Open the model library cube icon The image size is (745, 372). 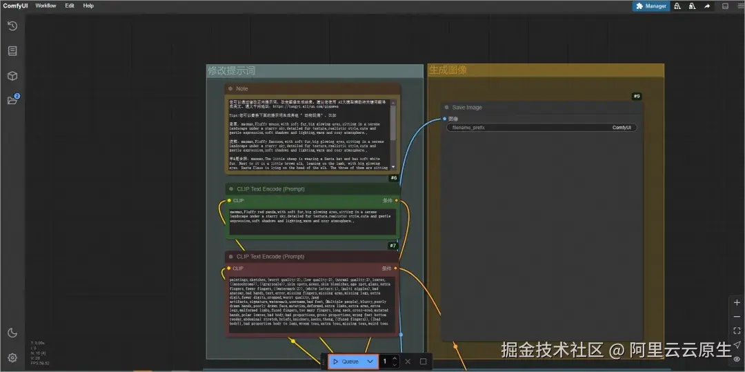tap(12, 76)
